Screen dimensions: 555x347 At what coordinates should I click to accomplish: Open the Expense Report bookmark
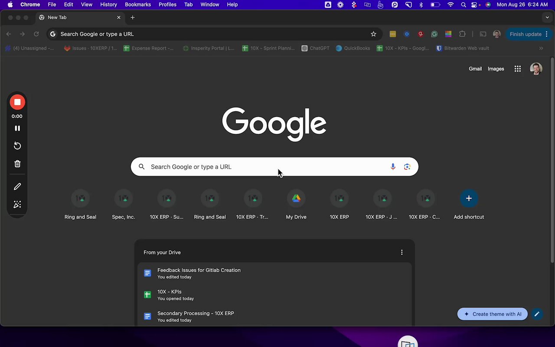click(x=149, y=48)
